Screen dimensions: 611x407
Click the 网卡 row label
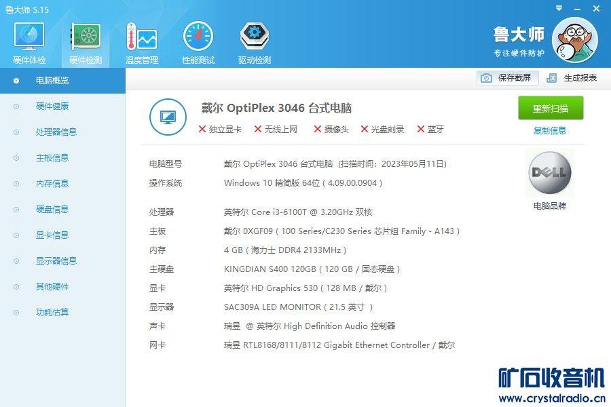[158, 345]
